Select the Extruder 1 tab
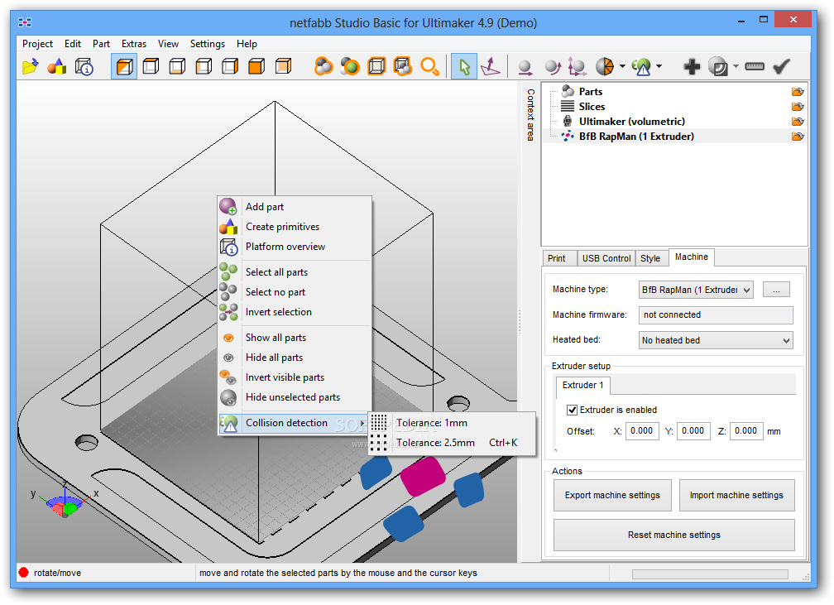 tap(583, 385)
